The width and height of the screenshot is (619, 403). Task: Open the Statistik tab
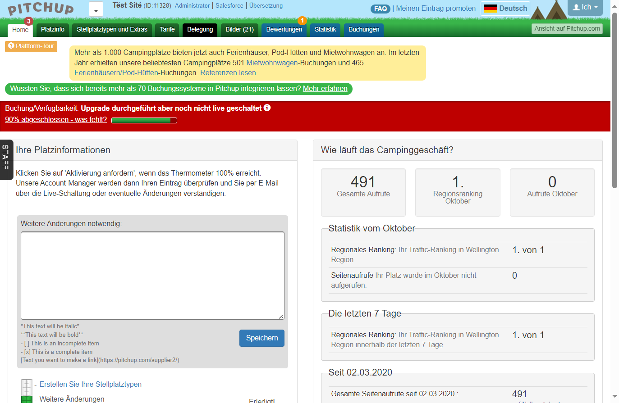pos(325,30)
